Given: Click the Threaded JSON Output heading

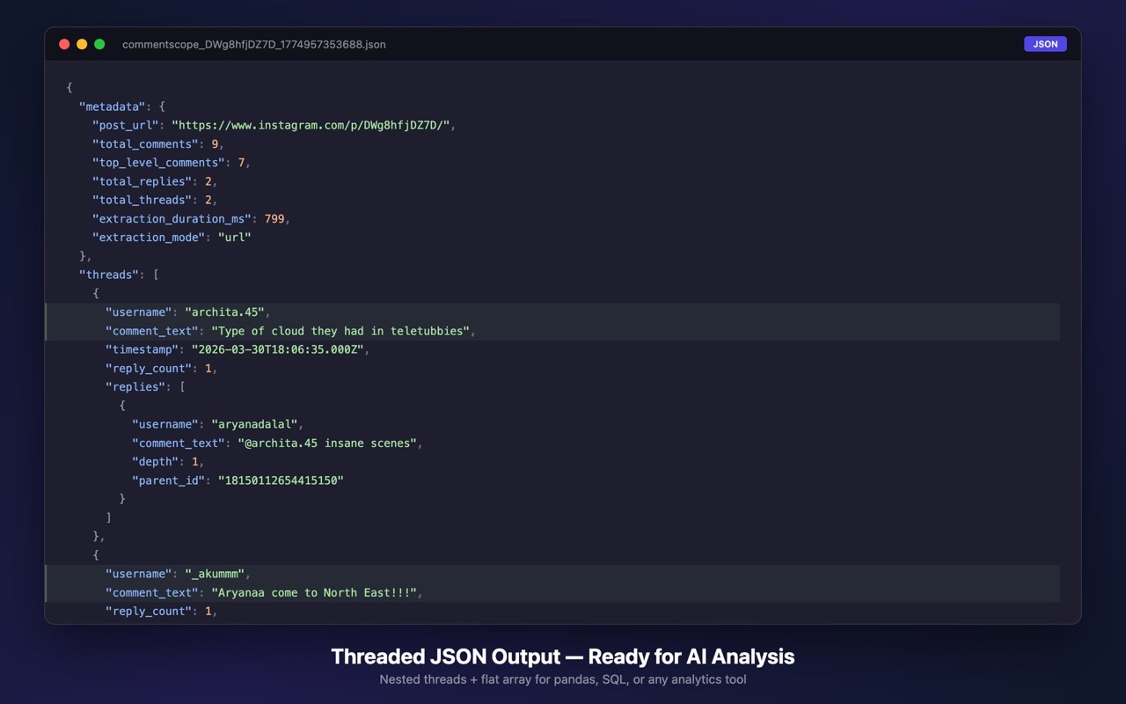Looking at the screenshot, I should (x=563, y=656).
